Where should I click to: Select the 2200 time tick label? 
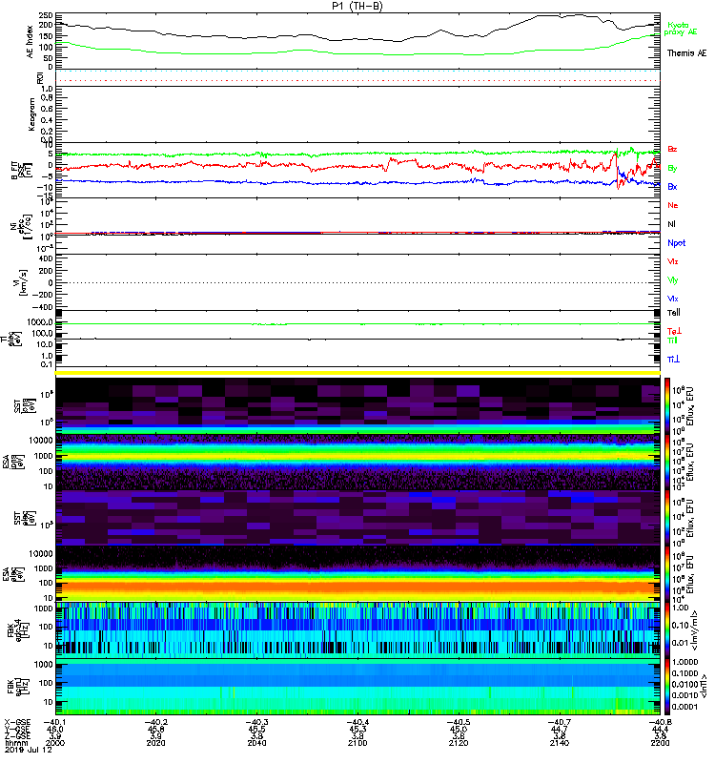[x=660, y=743]
